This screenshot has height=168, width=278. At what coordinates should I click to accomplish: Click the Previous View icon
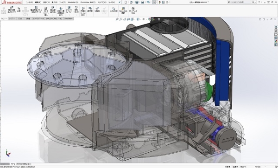pyautogui.click(x=125, y=19)
